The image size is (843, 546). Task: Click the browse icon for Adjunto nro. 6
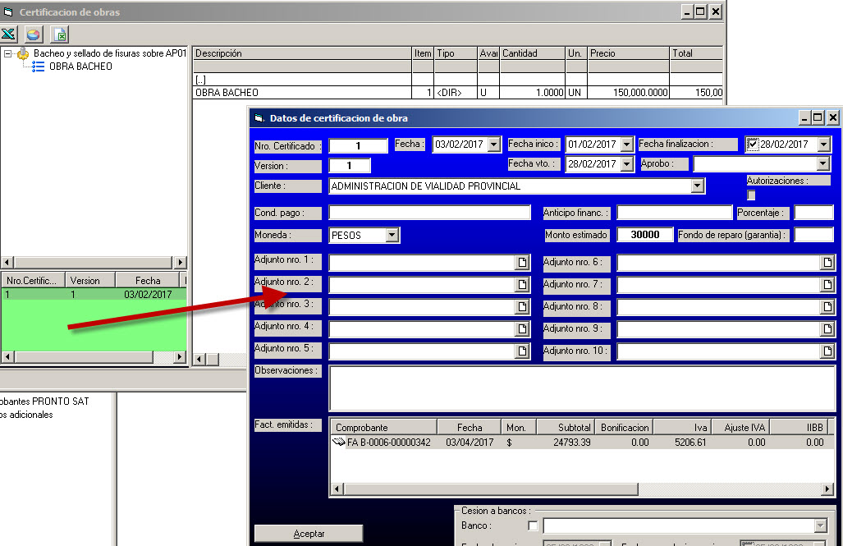coord(828,263)
